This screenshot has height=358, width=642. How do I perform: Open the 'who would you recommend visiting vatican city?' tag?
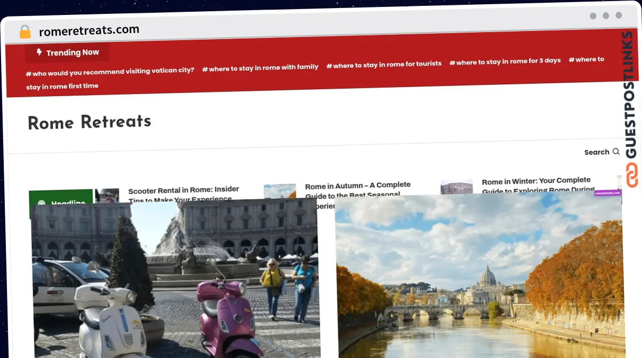click(x=110, y=71)
